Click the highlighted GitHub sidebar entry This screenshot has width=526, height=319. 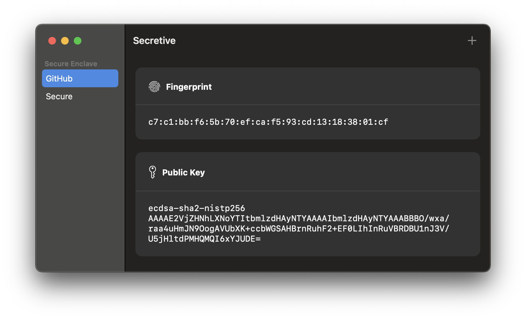pos(80,78)
